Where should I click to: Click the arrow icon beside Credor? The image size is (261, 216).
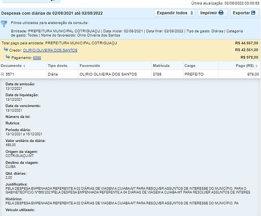coord(6,49)
